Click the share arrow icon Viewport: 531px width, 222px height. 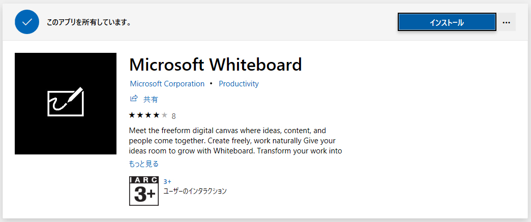[134, 99]
